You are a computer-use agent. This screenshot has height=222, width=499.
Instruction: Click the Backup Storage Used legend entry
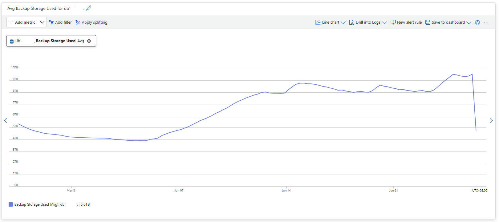click(40, 204)
